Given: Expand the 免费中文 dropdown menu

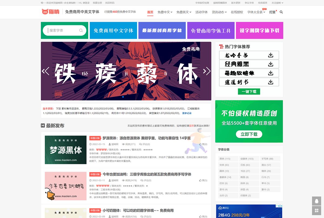Looking at the screenshot, I should click(165, 12).
